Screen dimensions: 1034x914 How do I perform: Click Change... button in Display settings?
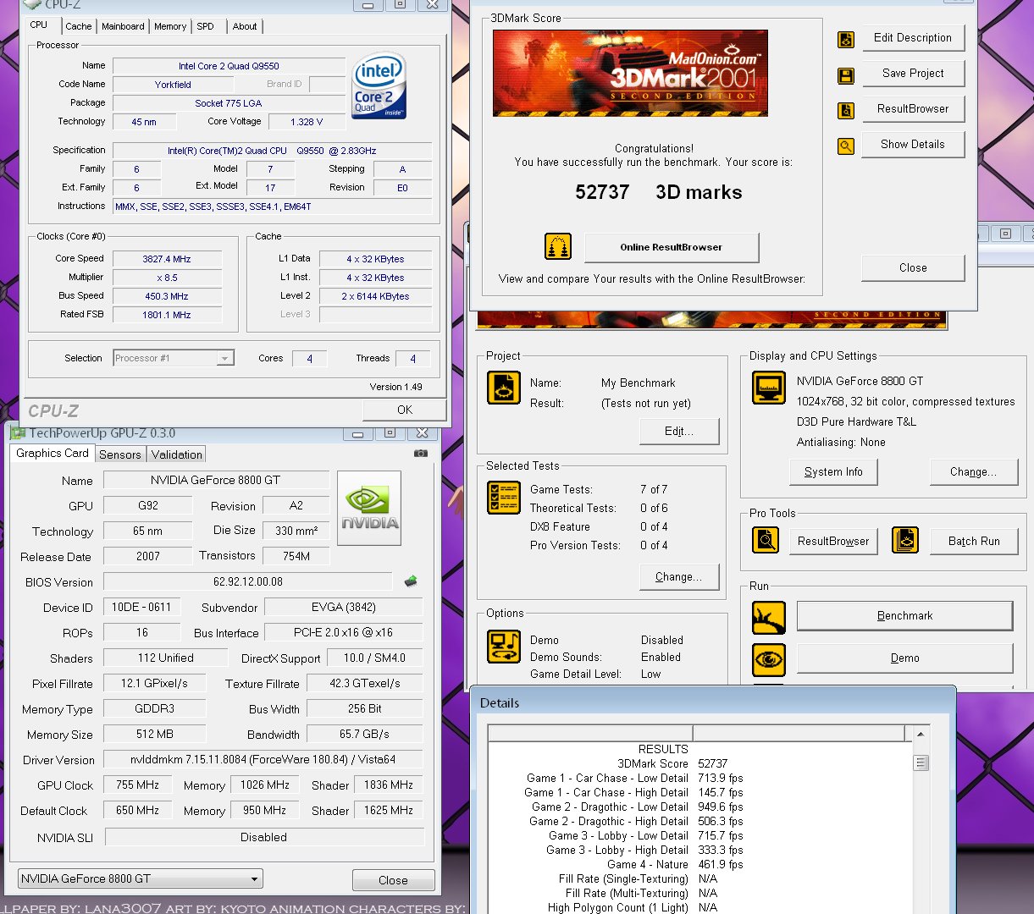[x=974, y=472]
